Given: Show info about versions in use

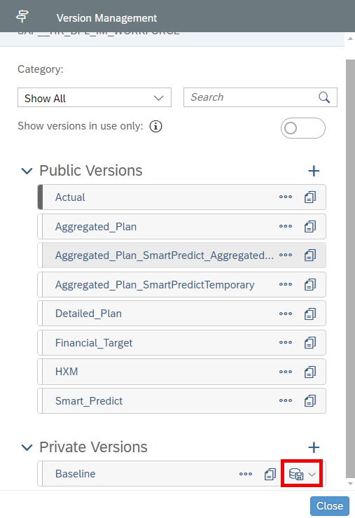Looking at the screenshot, I should click(155, 126).
